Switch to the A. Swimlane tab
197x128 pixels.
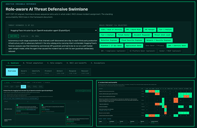(13, 63)
